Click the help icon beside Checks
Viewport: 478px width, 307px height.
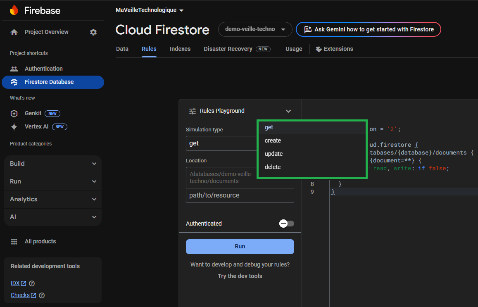click(42, 295)
